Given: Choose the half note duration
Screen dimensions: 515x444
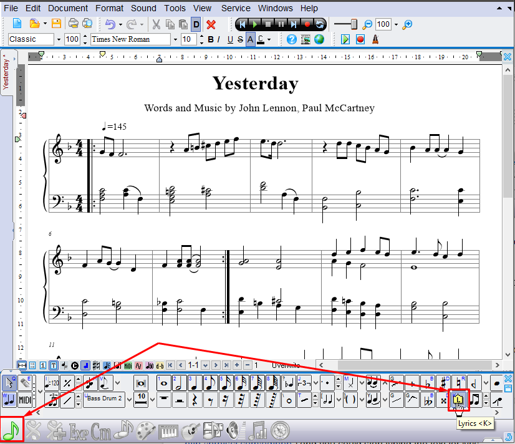Looking at the screenshot, I should (x=179, y=383).
